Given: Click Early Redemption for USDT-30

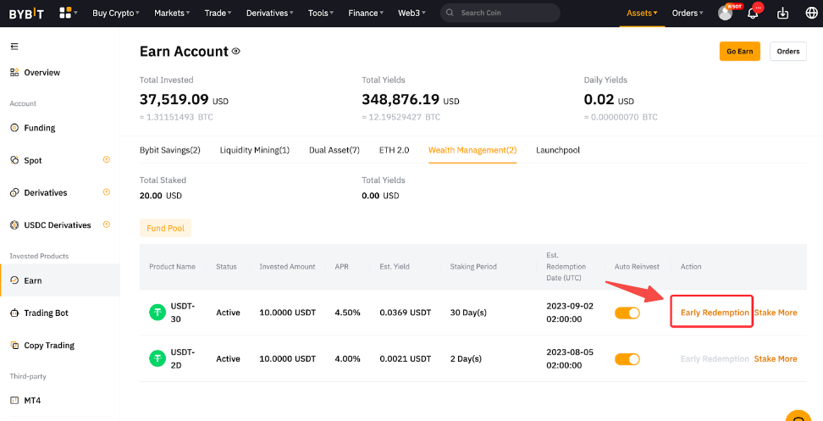Looking at the screenshot, I should [x=715, y=313].
